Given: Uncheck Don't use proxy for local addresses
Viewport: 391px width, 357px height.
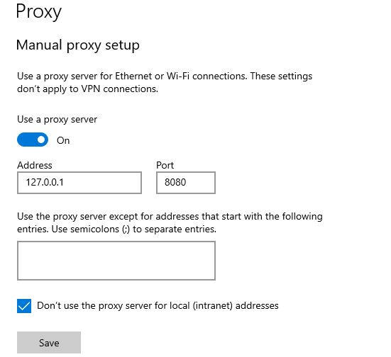Looking at the screenshot, I should tap(24, 306).
